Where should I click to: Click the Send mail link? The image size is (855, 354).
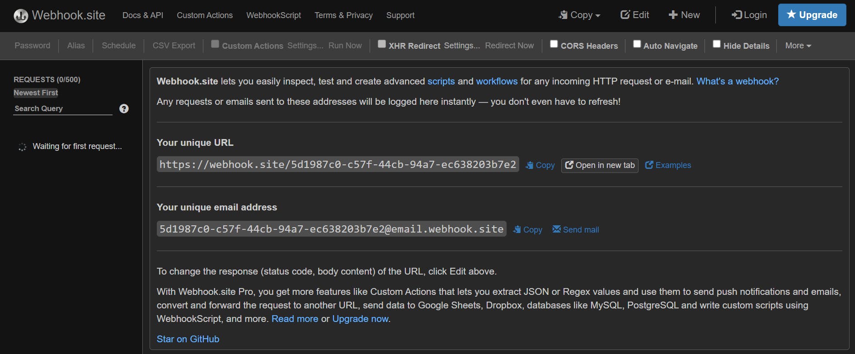coord(576,230)
